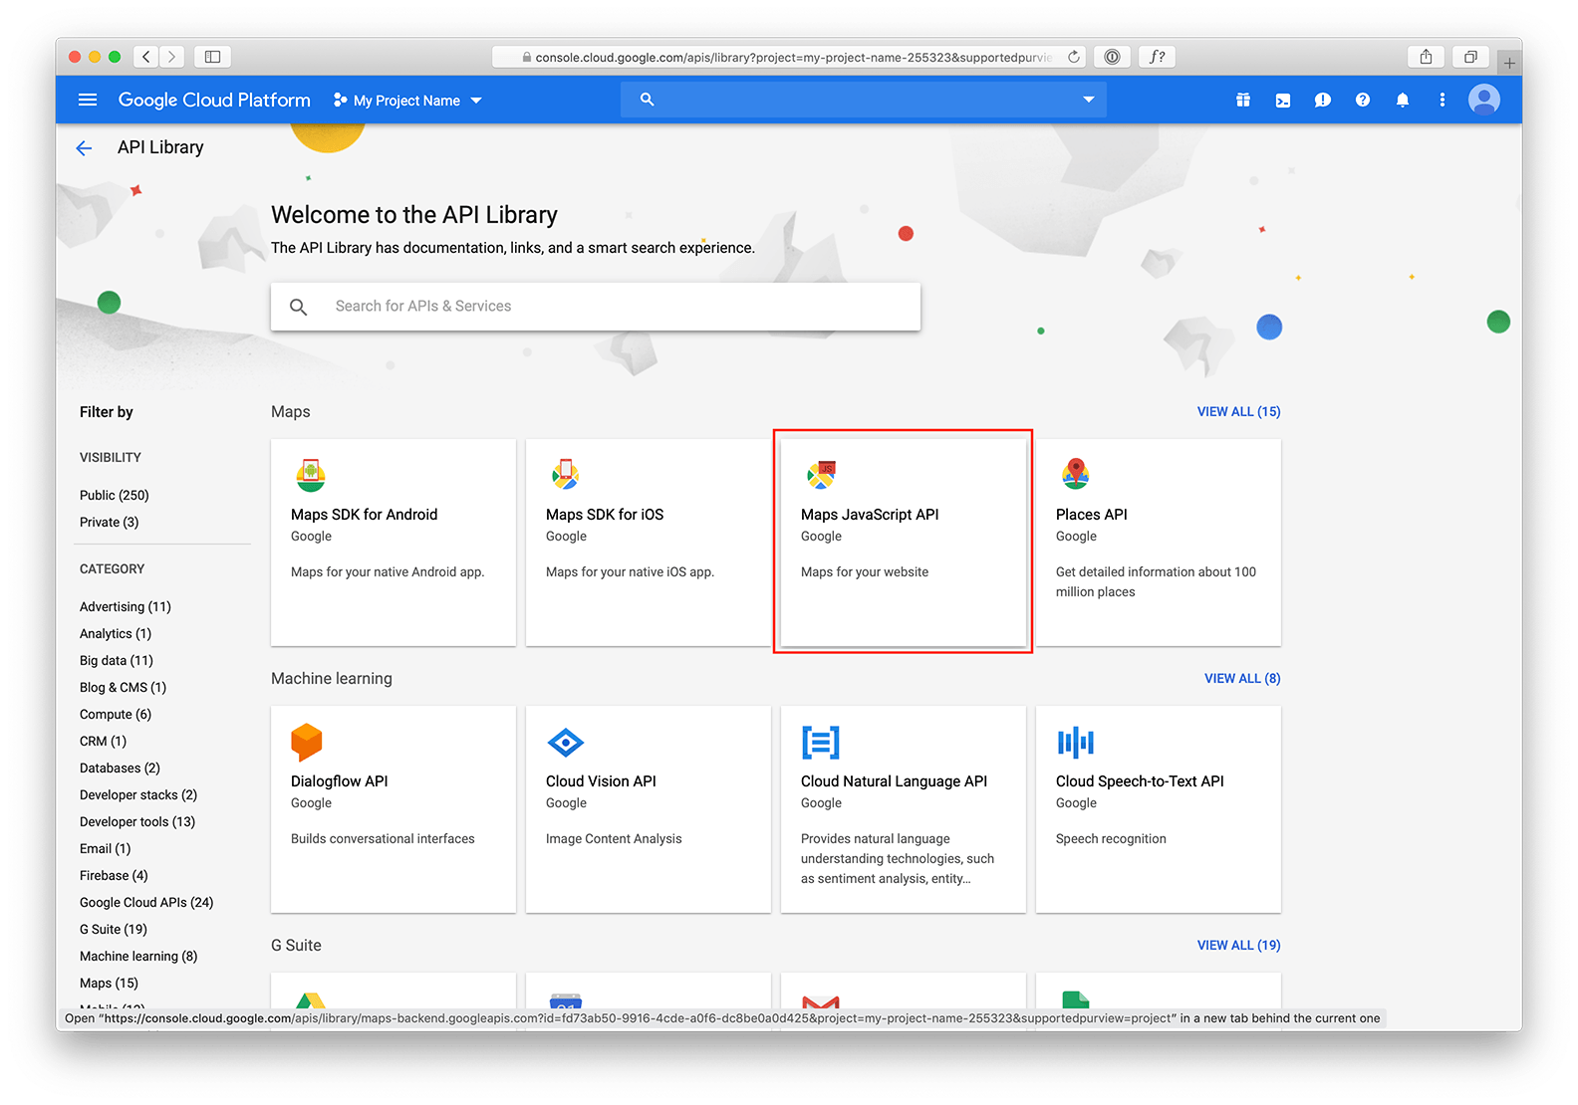
Task: Click the Cloud Vision API icon
Action: [566, 742]
